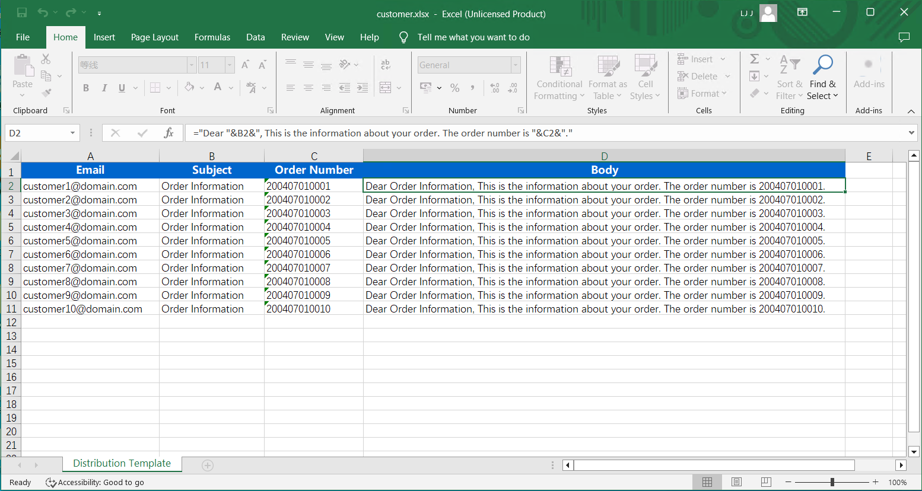Click the Save icon in title bar

coord(22,12)
